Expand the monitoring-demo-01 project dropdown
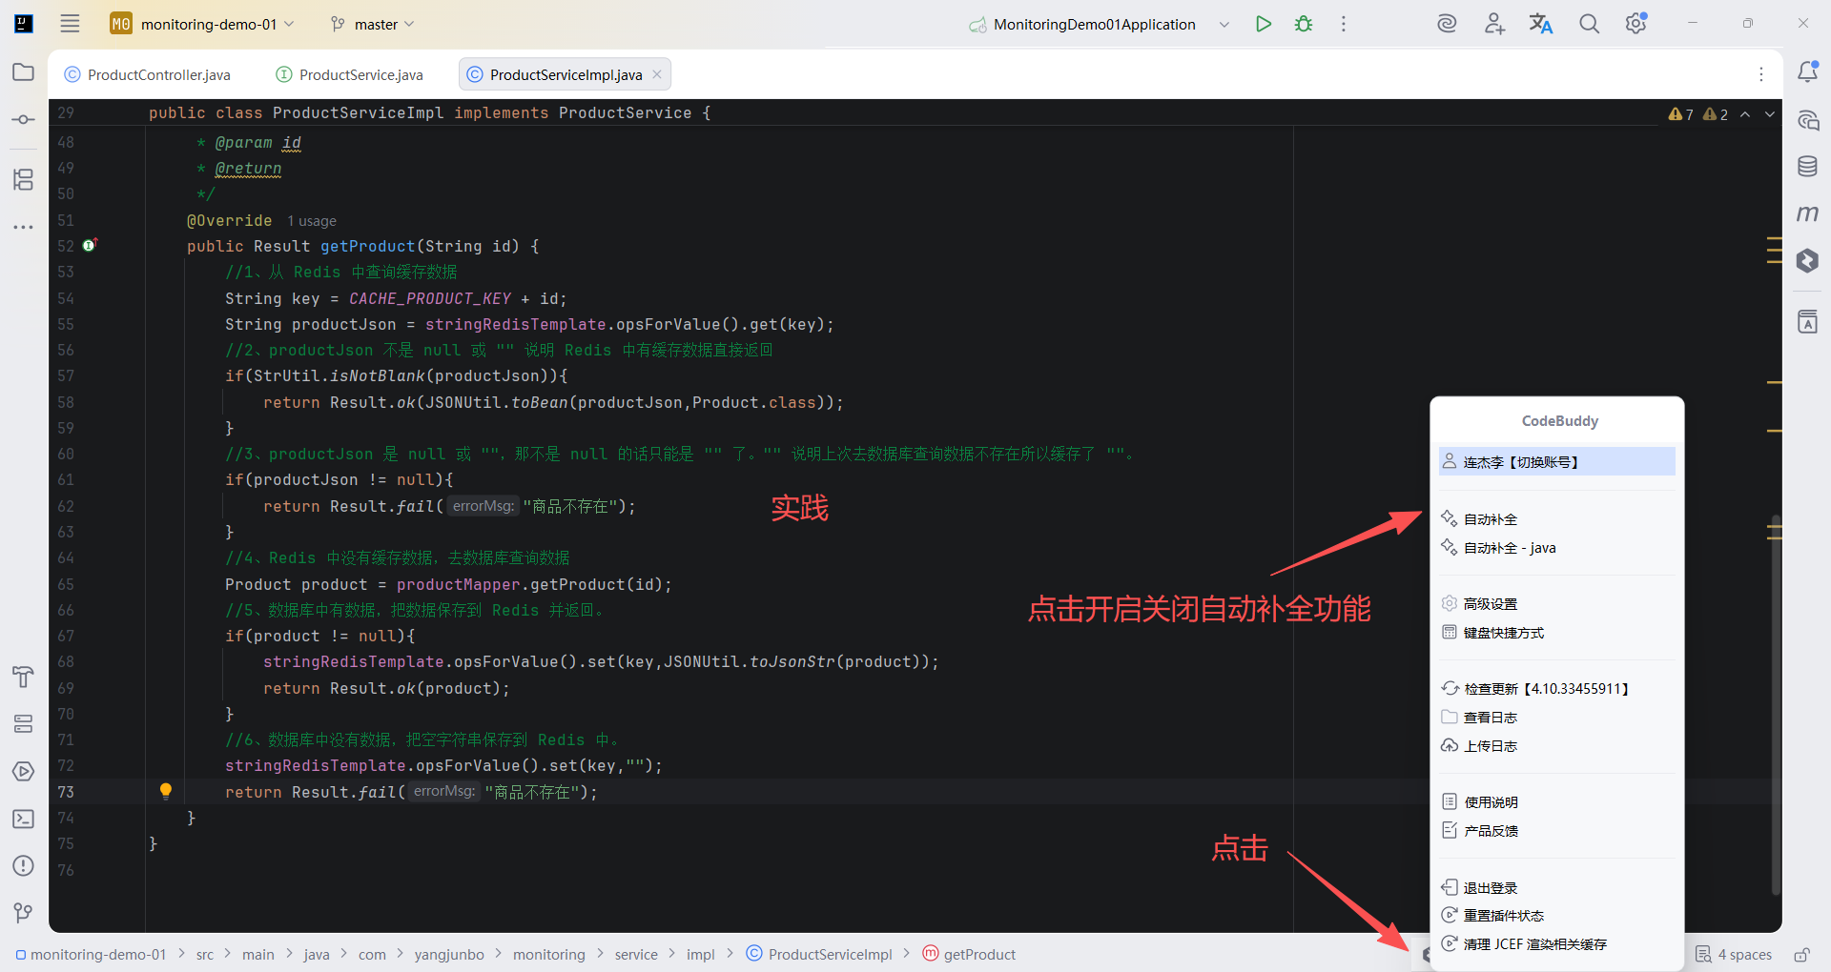 pos(202,24)
